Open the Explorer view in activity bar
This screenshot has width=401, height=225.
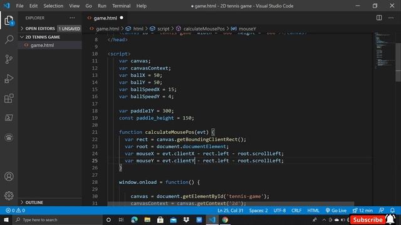(x=9, y=21)
